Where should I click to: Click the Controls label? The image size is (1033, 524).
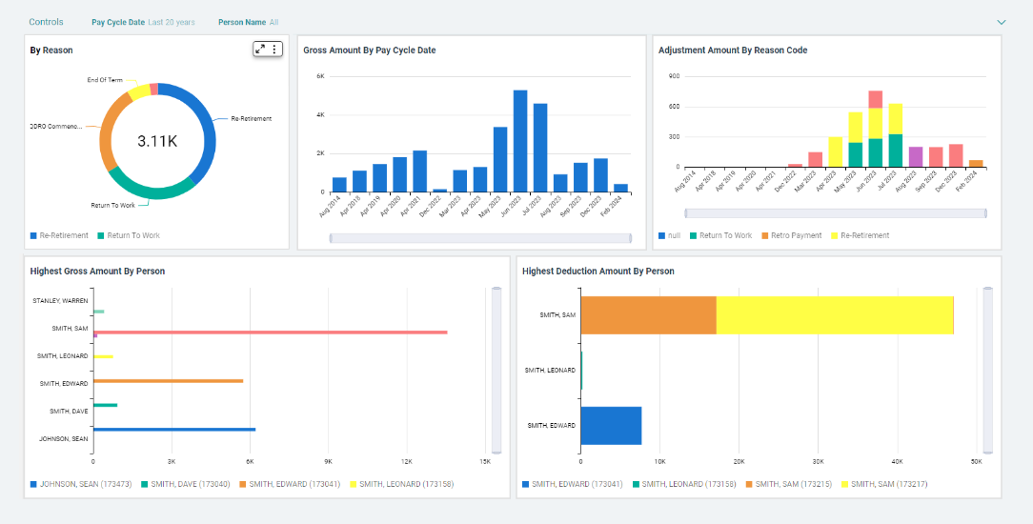[x=47, y=22]
